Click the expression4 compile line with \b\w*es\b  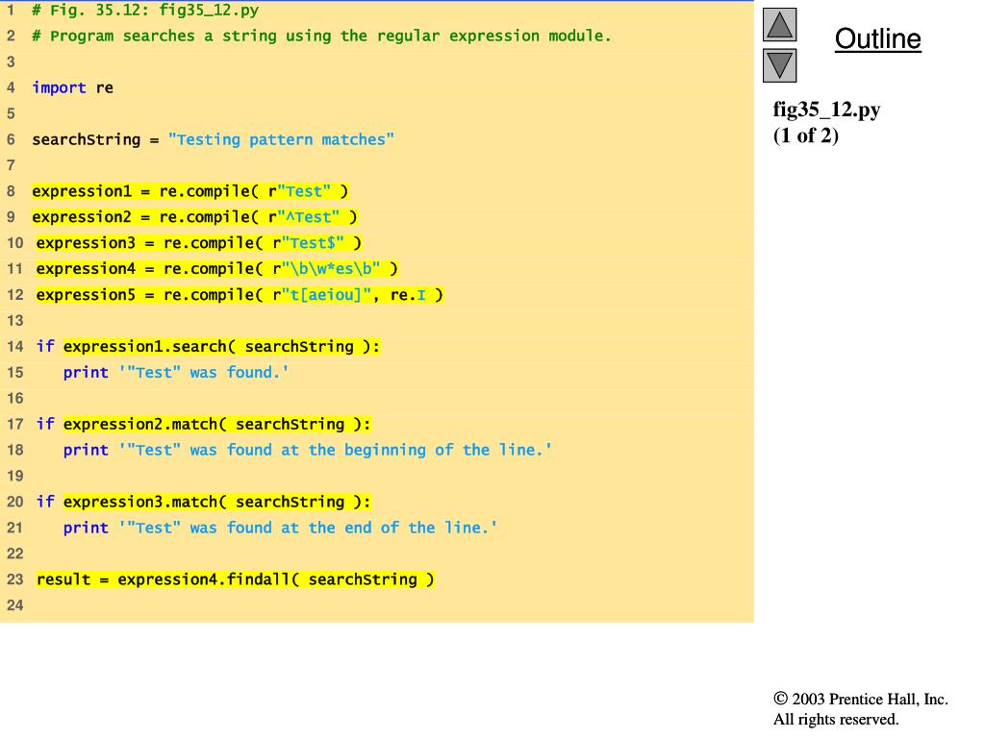tap(217, 269)
